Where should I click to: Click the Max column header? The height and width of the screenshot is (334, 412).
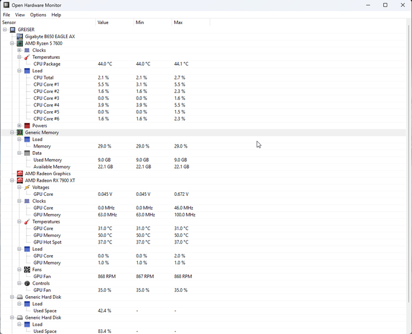191,22
